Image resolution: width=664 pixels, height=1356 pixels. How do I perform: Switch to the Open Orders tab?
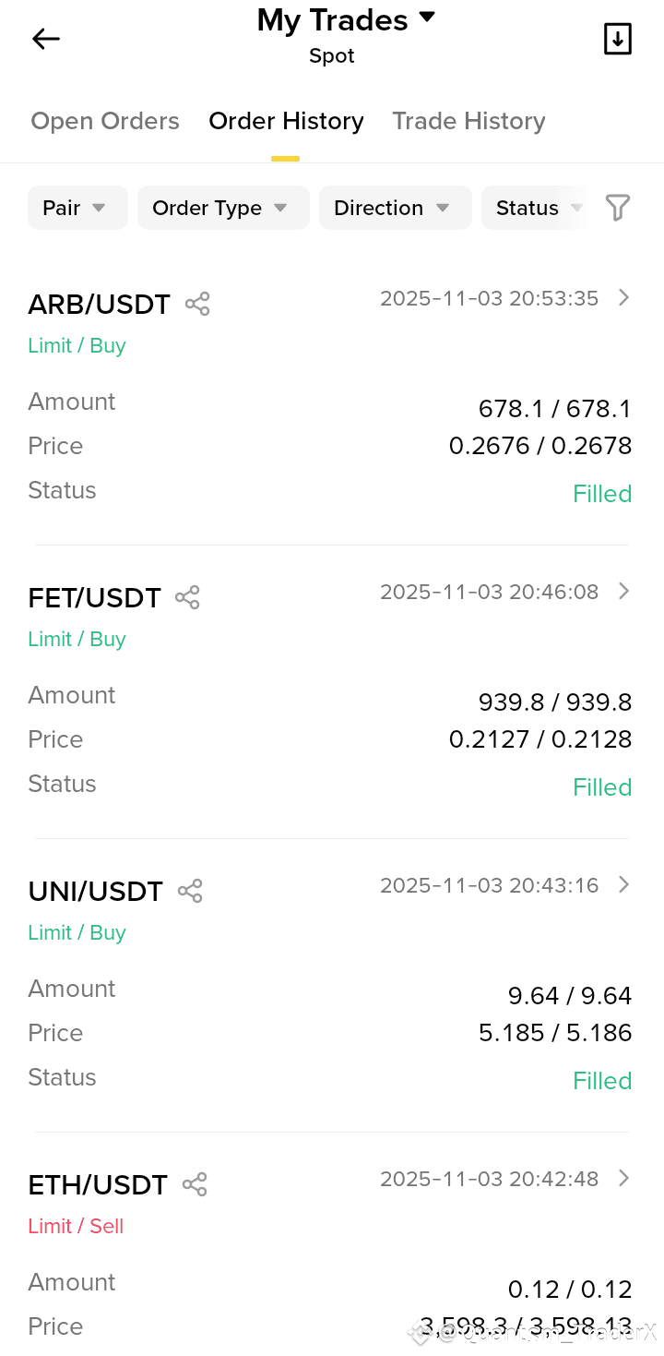105,121
